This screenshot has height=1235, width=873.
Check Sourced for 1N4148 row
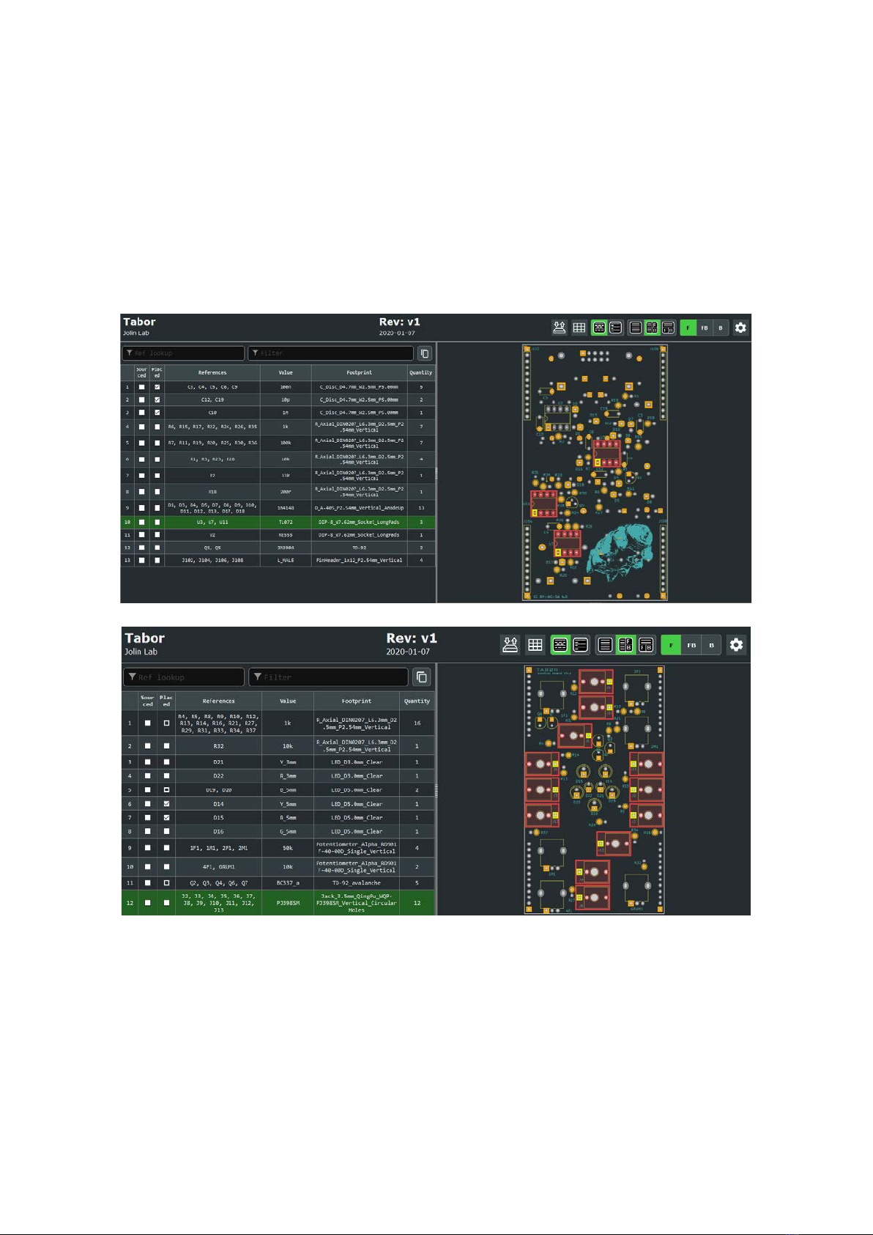click(x=142, y=508)
